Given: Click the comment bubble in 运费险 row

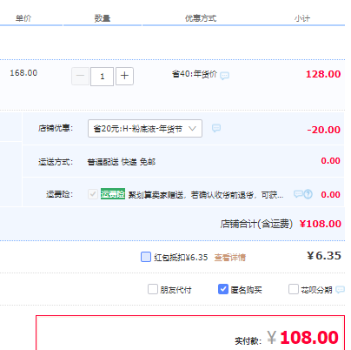Looking at the screenshot, I should tap(298, 194).
